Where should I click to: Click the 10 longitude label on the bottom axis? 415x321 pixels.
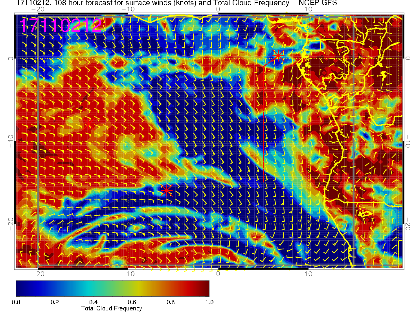[x=308, y=274]
